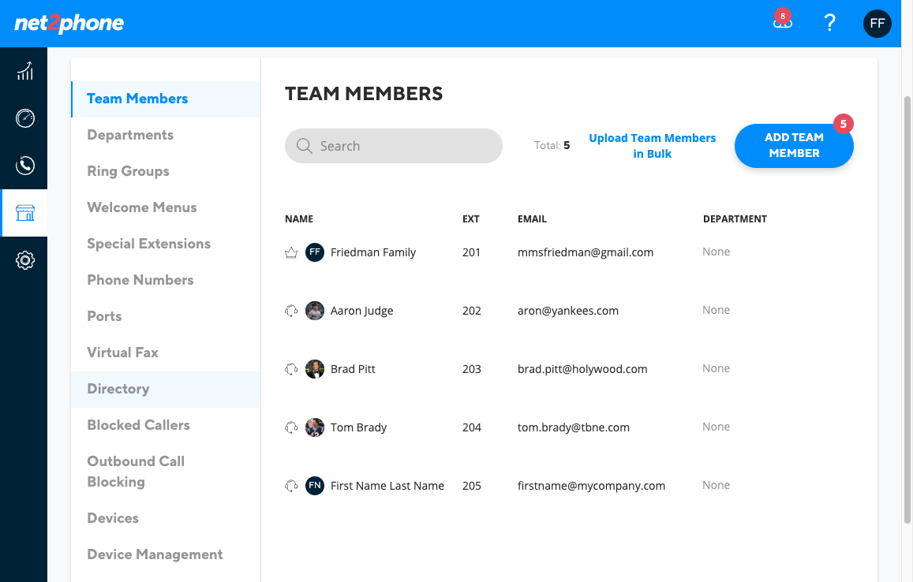Click the FF avatar for Friedman Family

[x=315, y=252]
